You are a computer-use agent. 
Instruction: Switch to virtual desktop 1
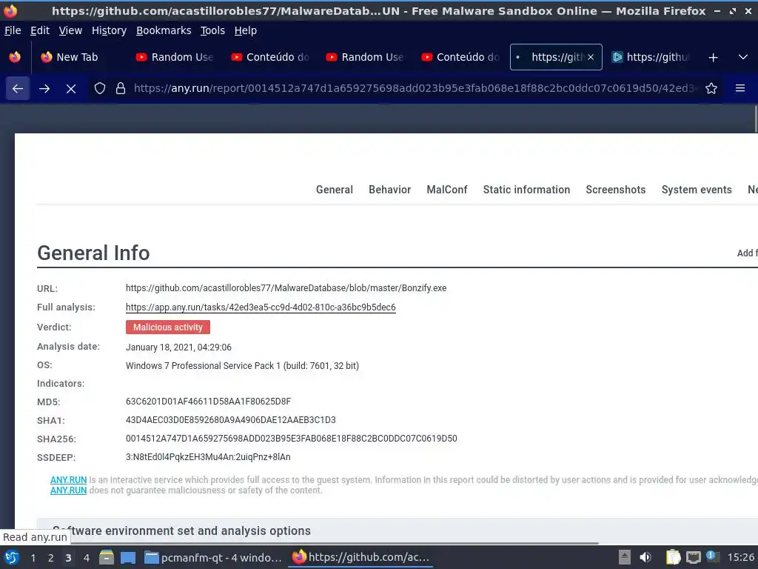tap(33, 558)
